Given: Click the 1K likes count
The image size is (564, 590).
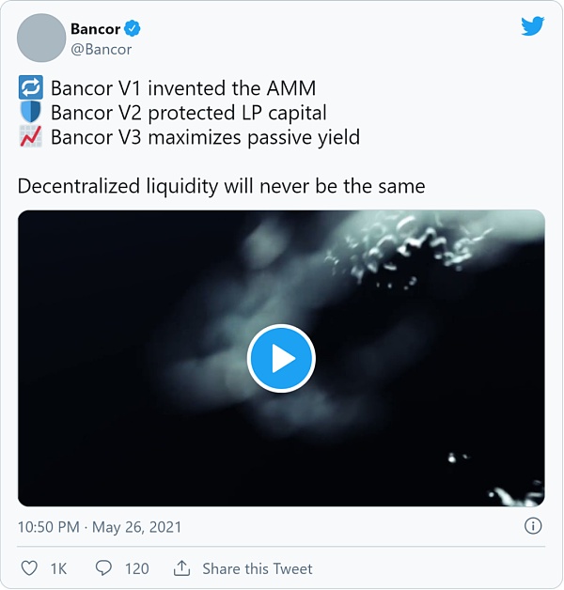Looking at the screenshot, I should click(58, 568).
